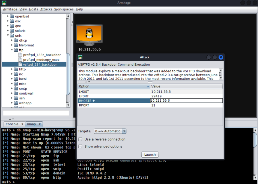Expand the http folder

pyautogui.click(x=12, y=69)
